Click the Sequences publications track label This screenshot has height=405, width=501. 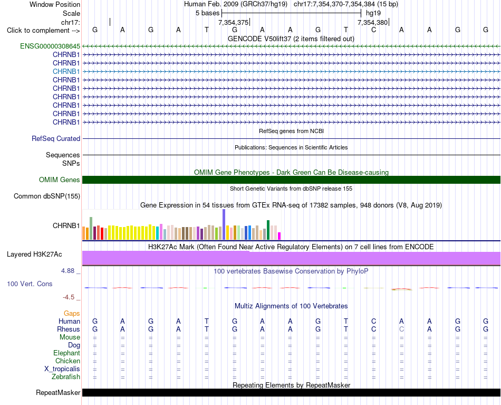tap(63, 155)
